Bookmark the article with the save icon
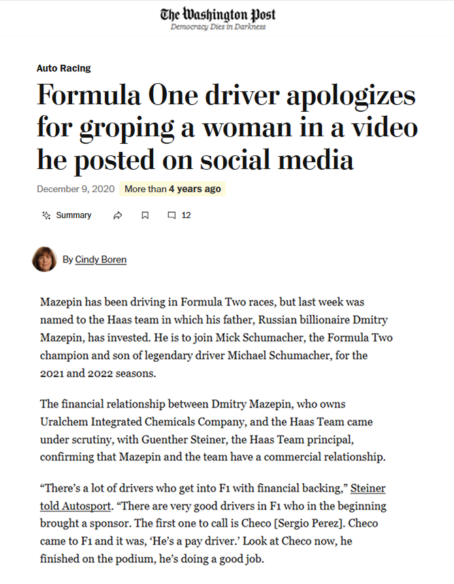The height and width of the screenshot is (584, 454). point(145,215)
